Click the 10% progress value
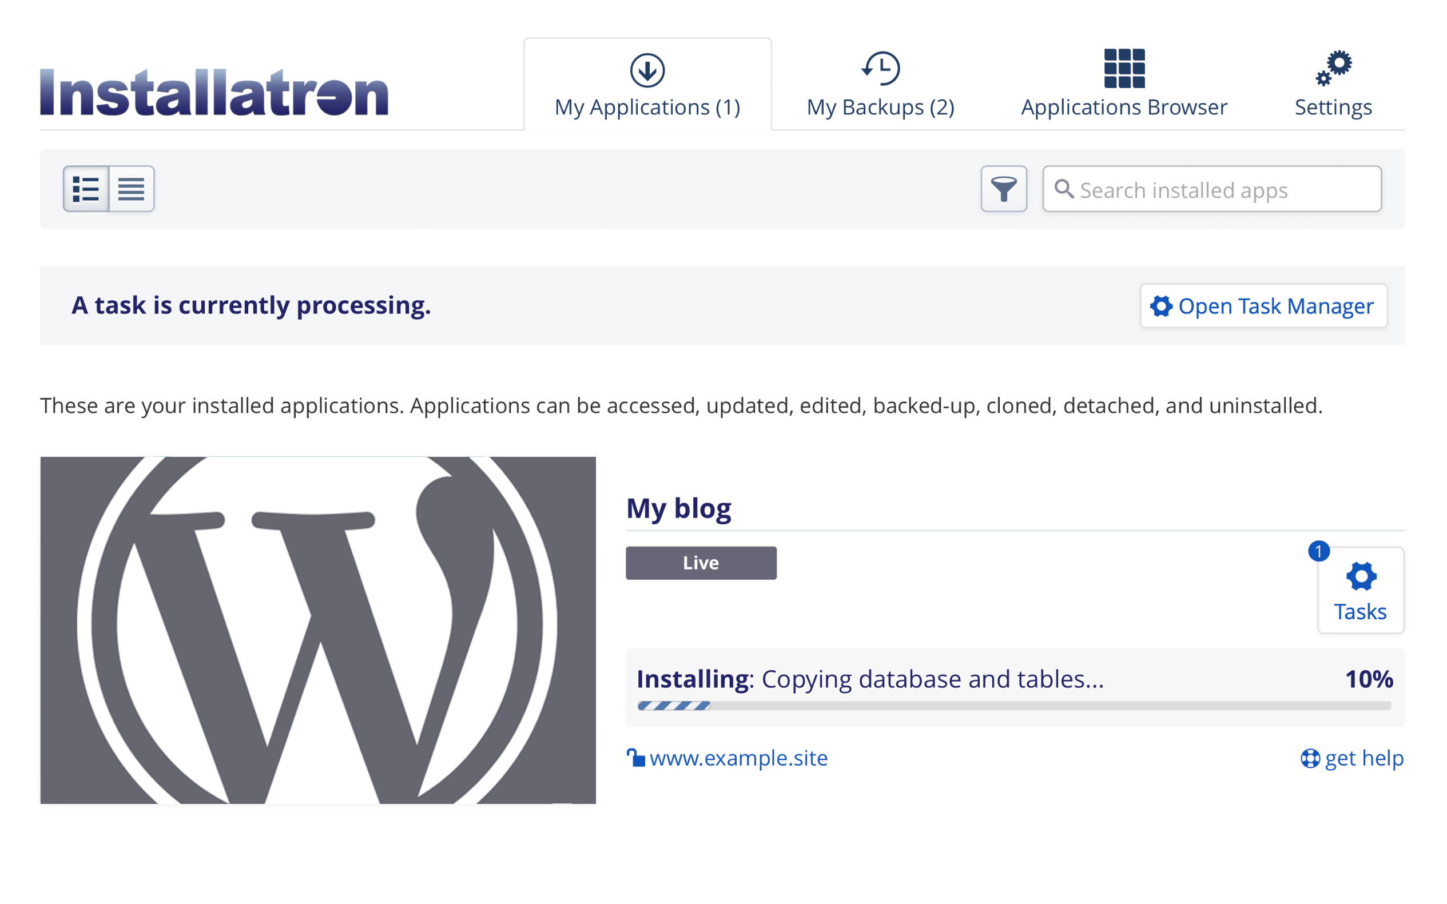The height and width of the screenshot is (904, 1447). coord(1369,679)
